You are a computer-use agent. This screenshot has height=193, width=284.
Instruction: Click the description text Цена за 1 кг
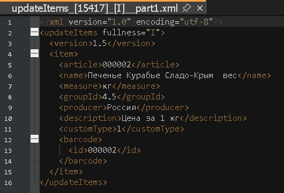click(151, 118)
